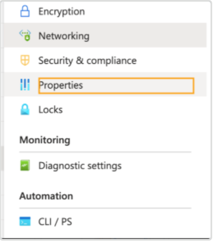Click the green Diagnostic settings icon
The image size is (213, 241).
click(25, 165)
